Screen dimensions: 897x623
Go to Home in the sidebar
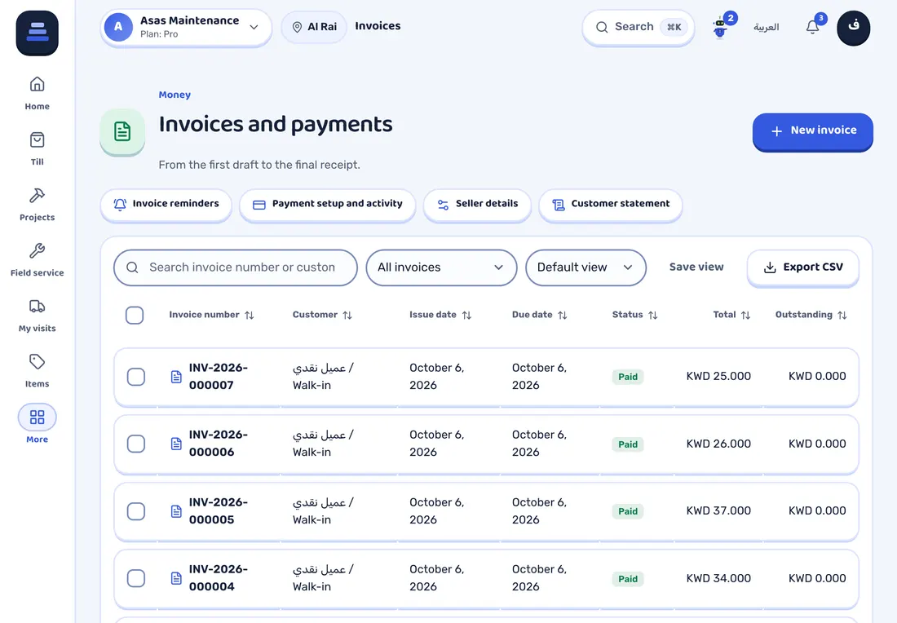coord(38,93)
